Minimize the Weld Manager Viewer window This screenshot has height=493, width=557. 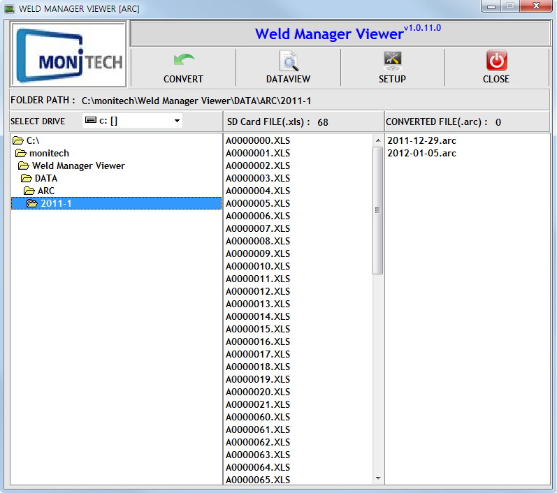pyautogui.click(x=491, y=6)
